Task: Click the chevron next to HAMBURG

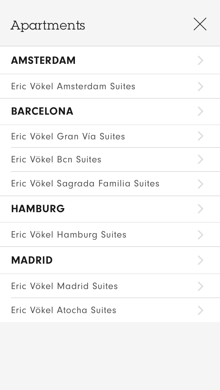Action: (x=200, y=209)
